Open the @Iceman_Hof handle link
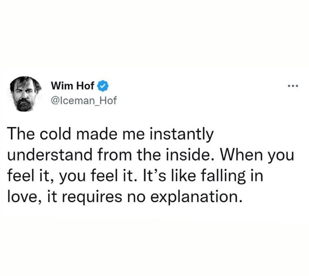 pyautogui.click(x=84, y=101)
